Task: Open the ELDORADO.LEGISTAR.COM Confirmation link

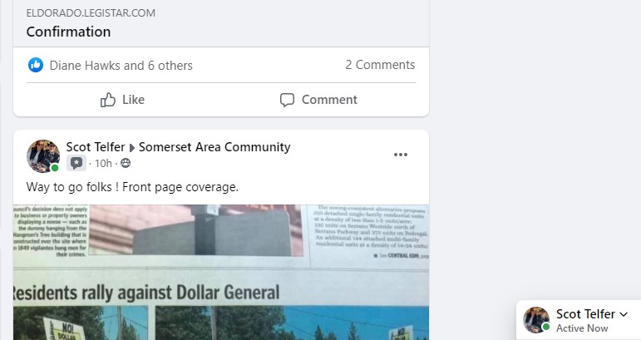Action: coord(221,23)
